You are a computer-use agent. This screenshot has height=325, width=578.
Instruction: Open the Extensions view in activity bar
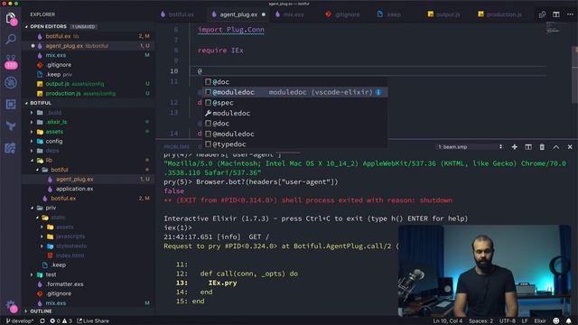[x=11, y=105]
